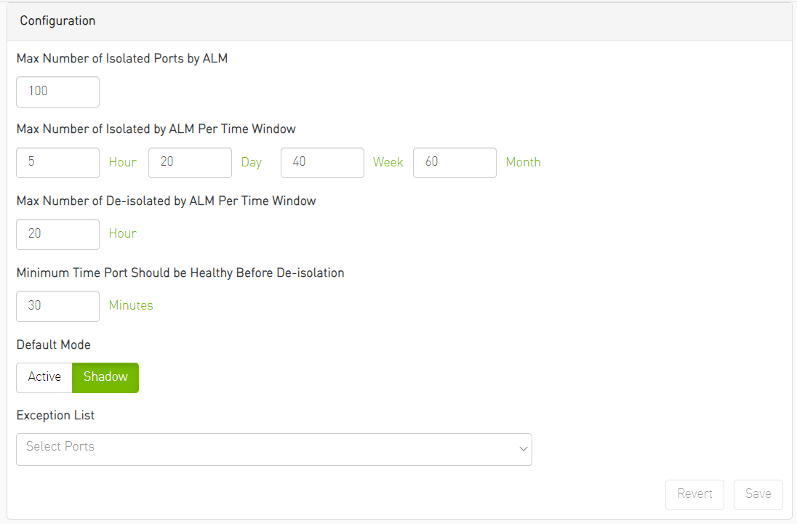The width and height of the screenshot is (797, 524).
Task: Save the configuration changes
Action: tap(758, 494)
